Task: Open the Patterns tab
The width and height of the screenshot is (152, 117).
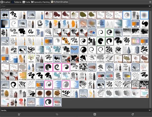Action: click(x=17, y=2)
